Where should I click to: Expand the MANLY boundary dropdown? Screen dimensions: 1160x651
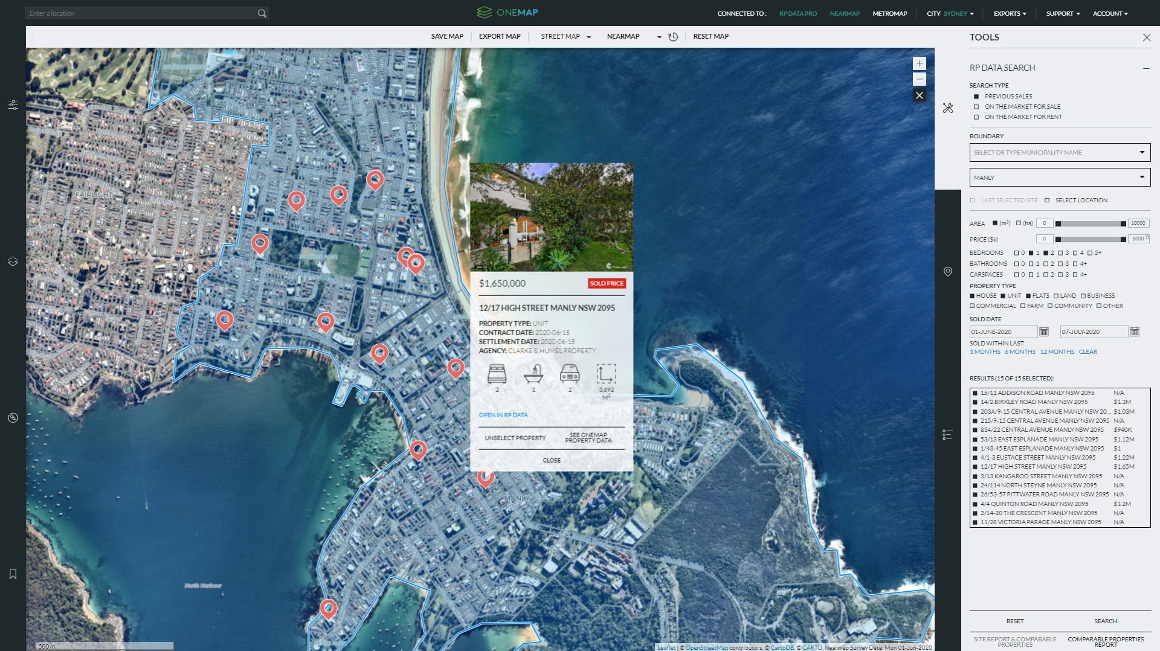click(x=1142, y=177)
